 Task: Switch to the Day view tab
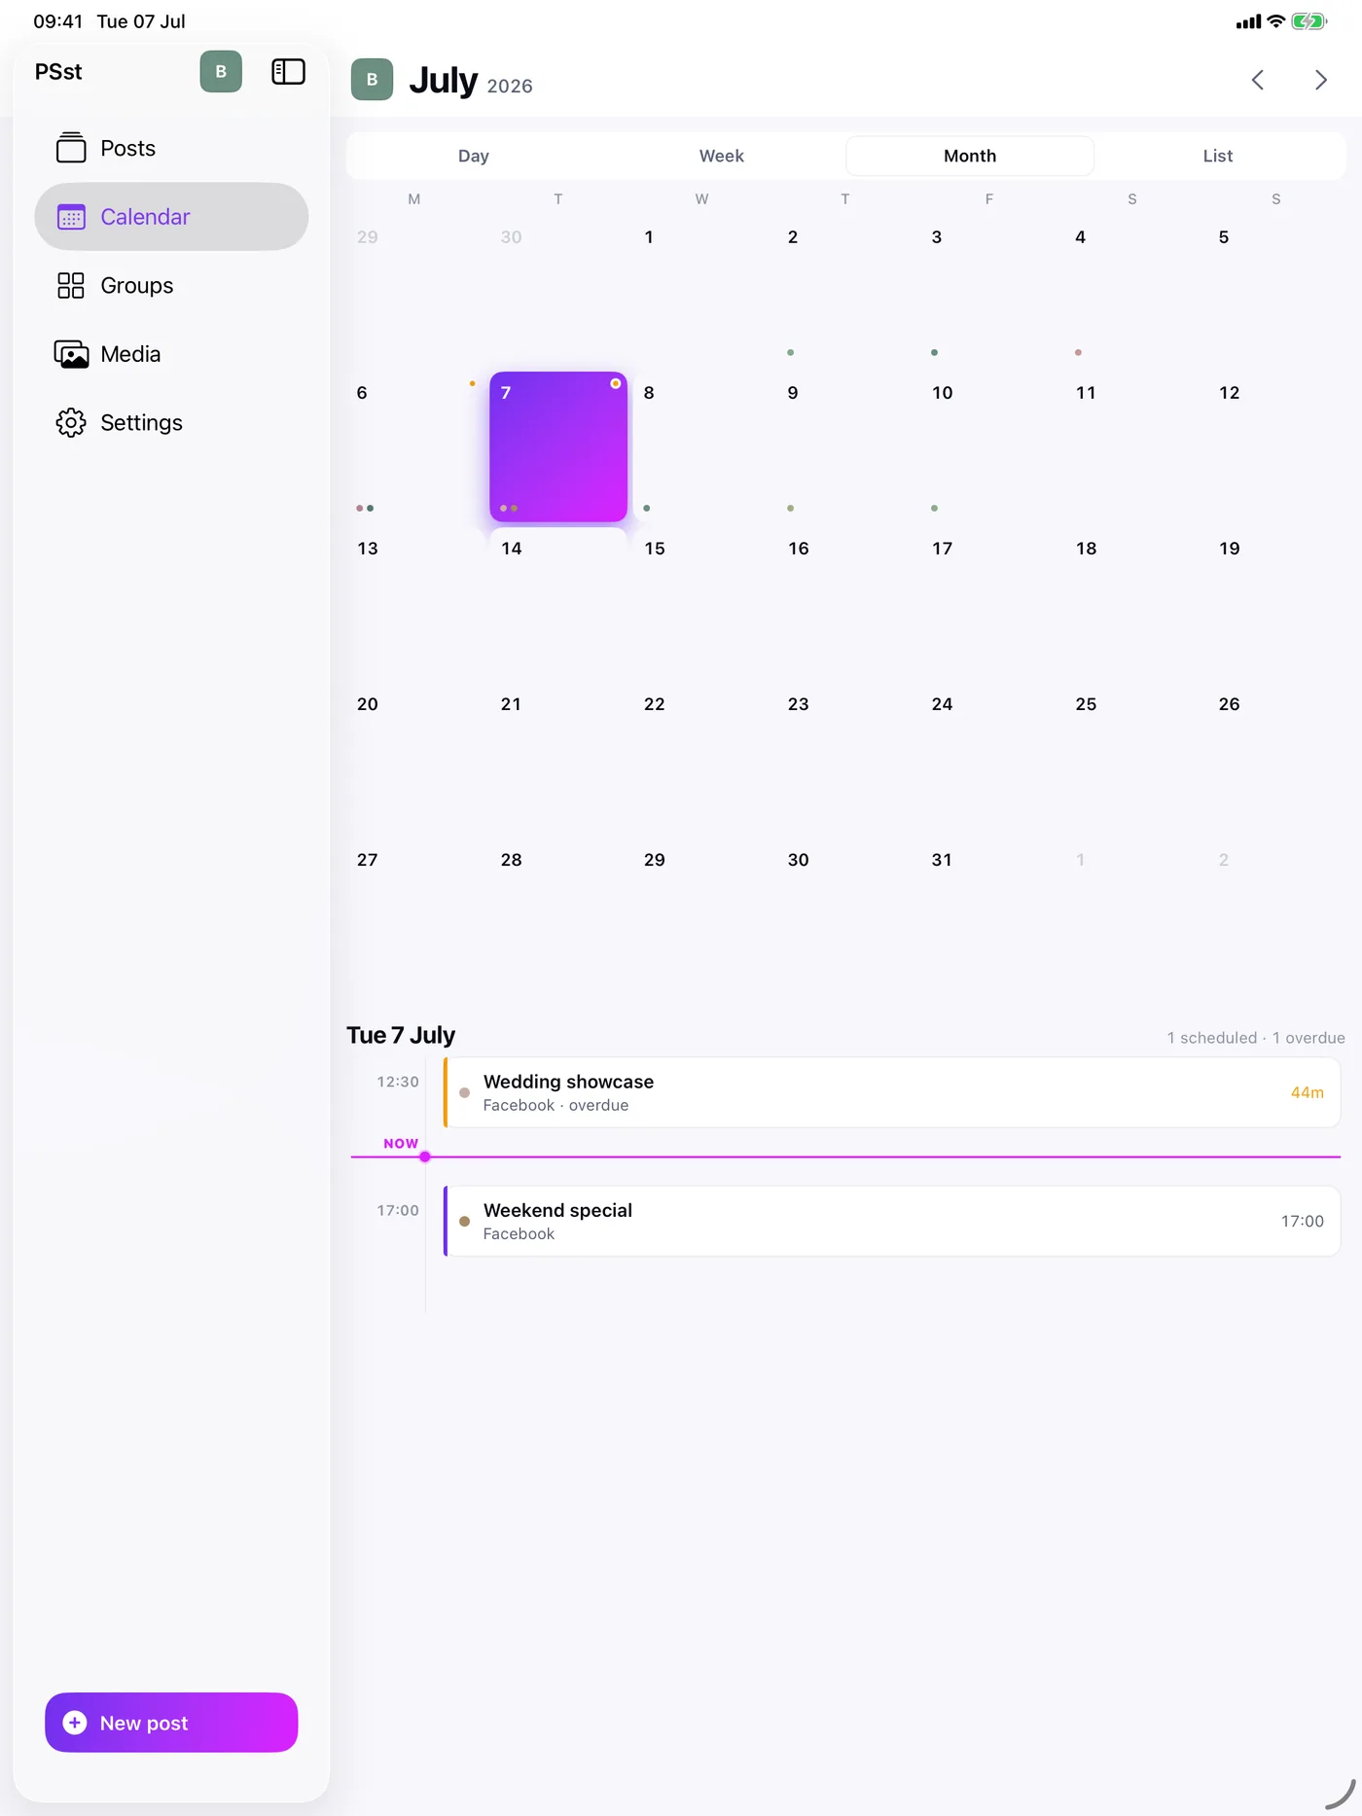pos(474,156)
